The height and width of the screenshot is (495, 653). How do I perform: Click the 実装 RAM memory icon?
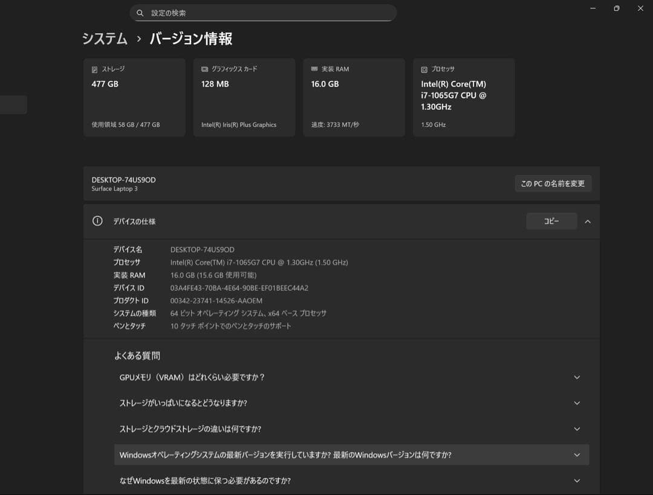point(313,69)
